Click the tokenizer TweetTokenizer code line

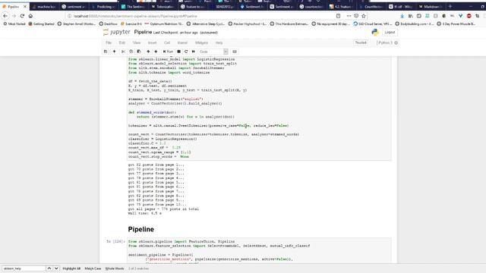pos(208,126)
